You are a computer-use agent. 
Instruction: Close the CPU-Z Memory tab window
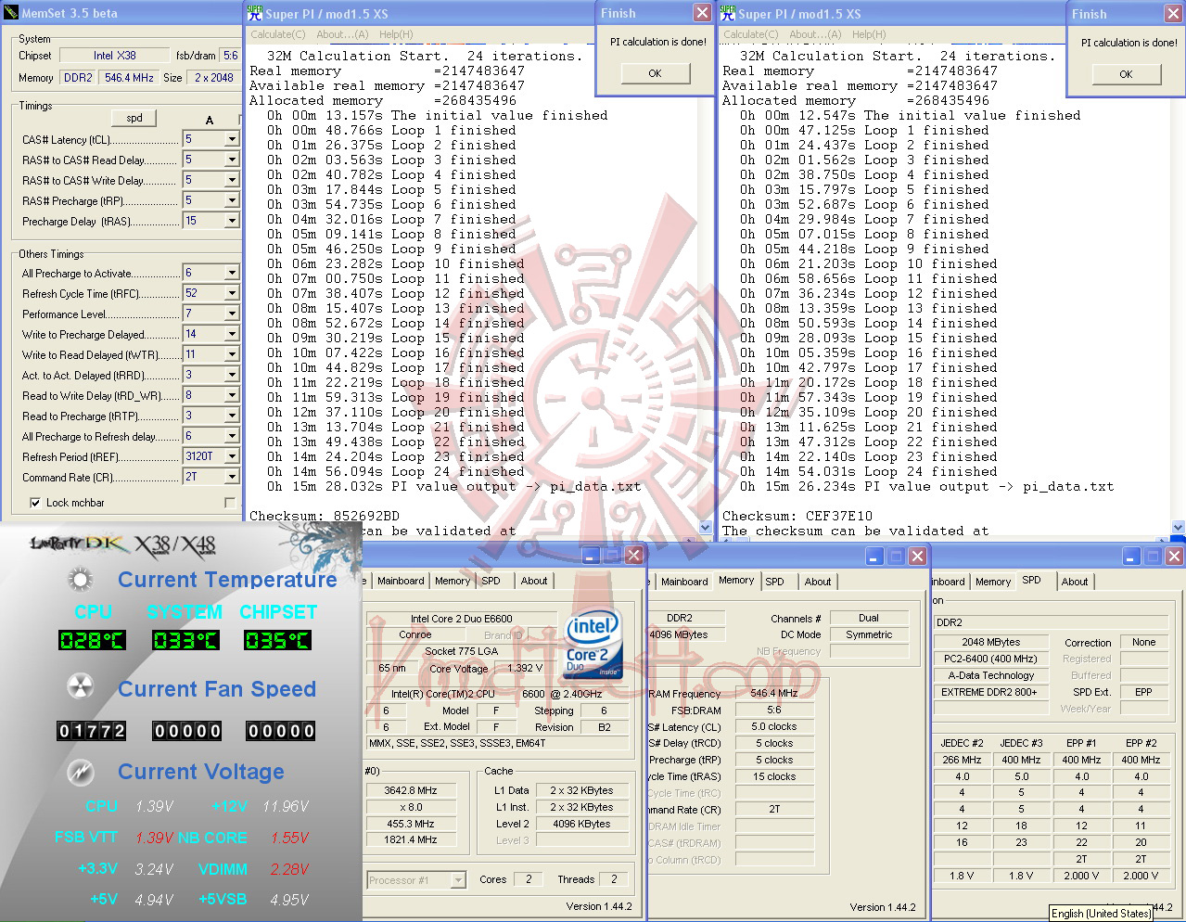[917, 556]
